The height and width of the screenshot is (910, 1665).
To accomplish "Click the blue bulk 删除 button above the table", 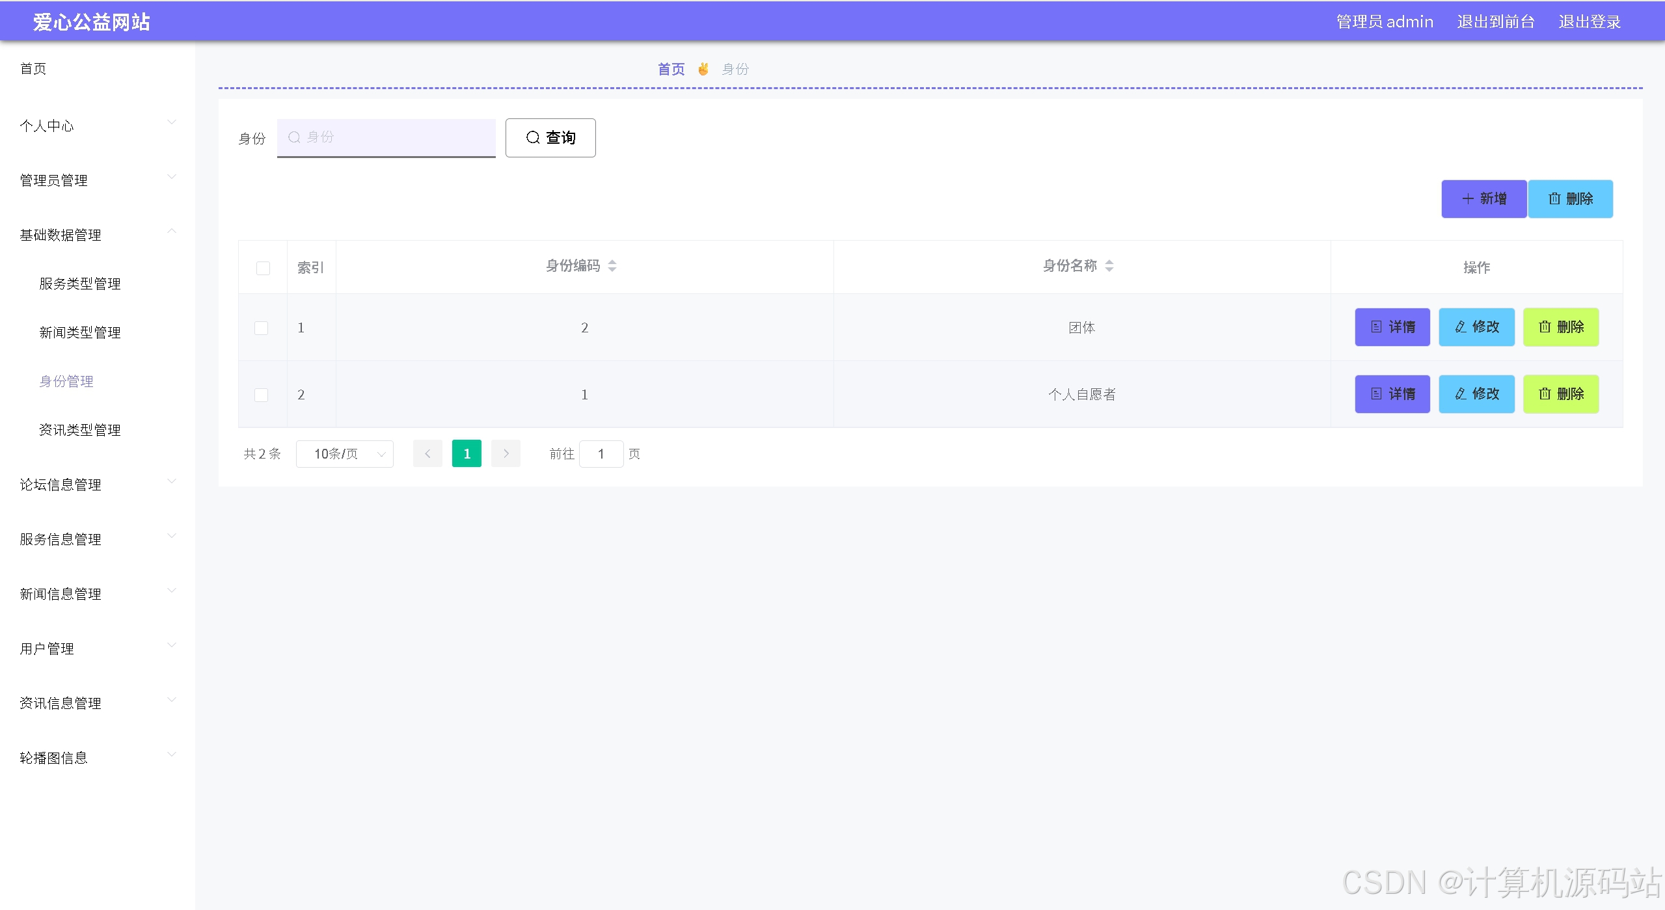I will [x=1569, y=199].
